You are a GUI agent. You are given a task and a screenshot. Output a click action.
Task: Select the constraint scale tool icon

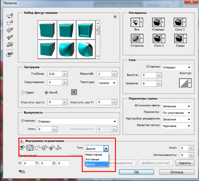click(x=59, y=147)
